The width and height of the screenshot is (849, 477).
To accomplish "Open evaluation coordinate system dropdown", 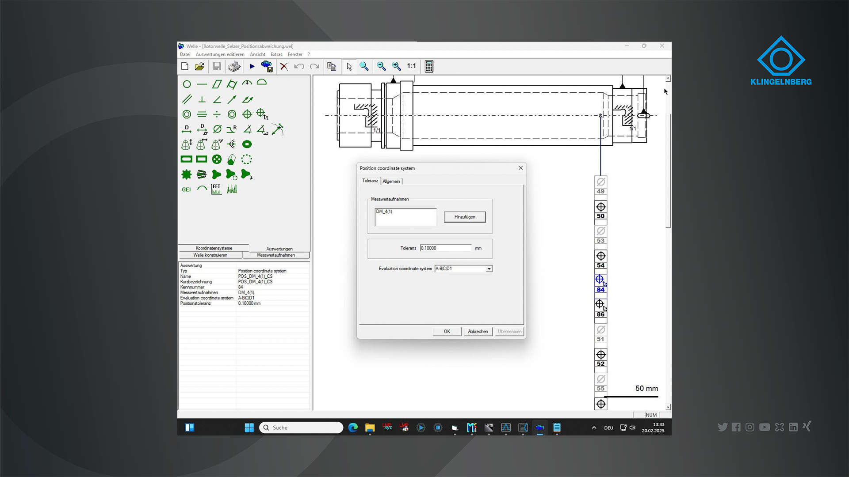I will click(489, 269).
